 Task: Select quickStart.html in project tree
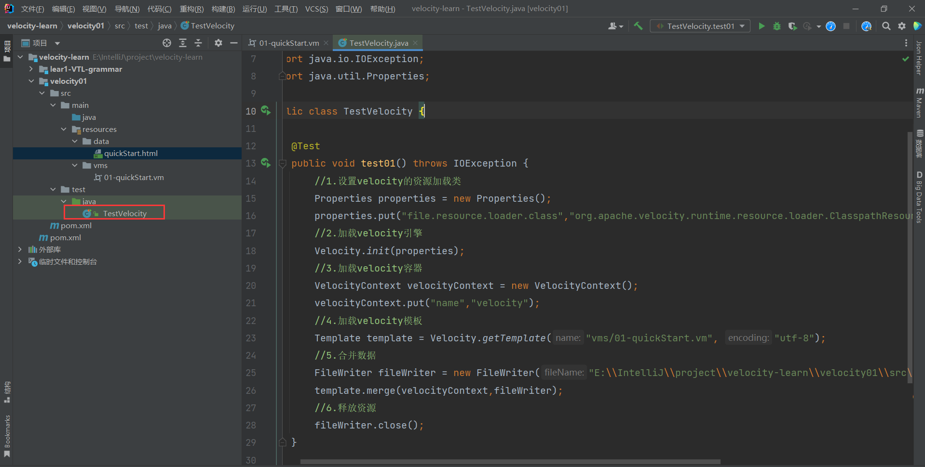pos(127,153)
